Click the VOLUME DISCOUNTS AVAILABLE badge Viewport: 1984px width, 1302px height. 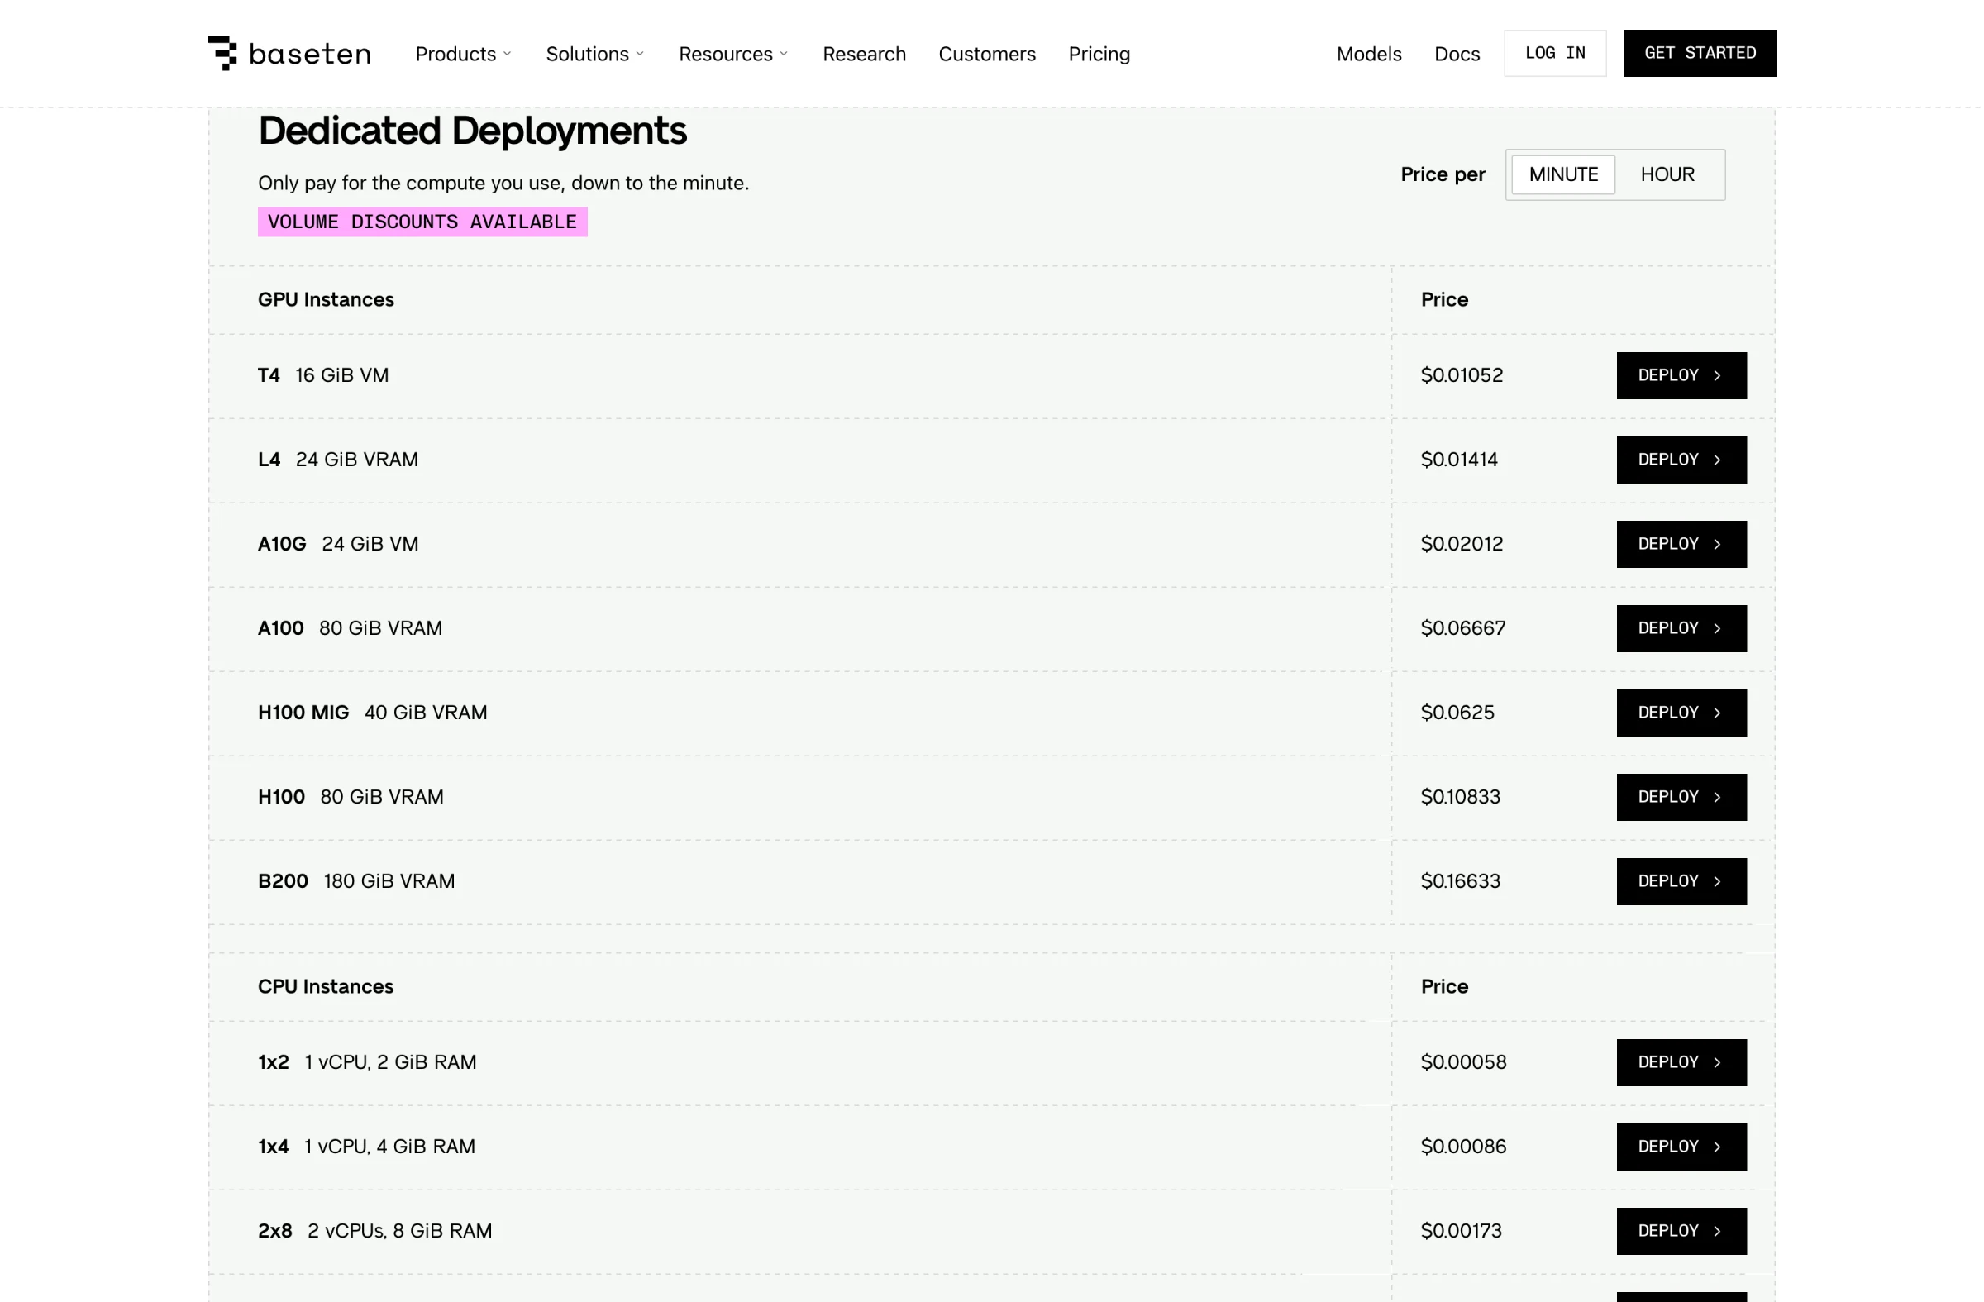[x=422, y=222]
